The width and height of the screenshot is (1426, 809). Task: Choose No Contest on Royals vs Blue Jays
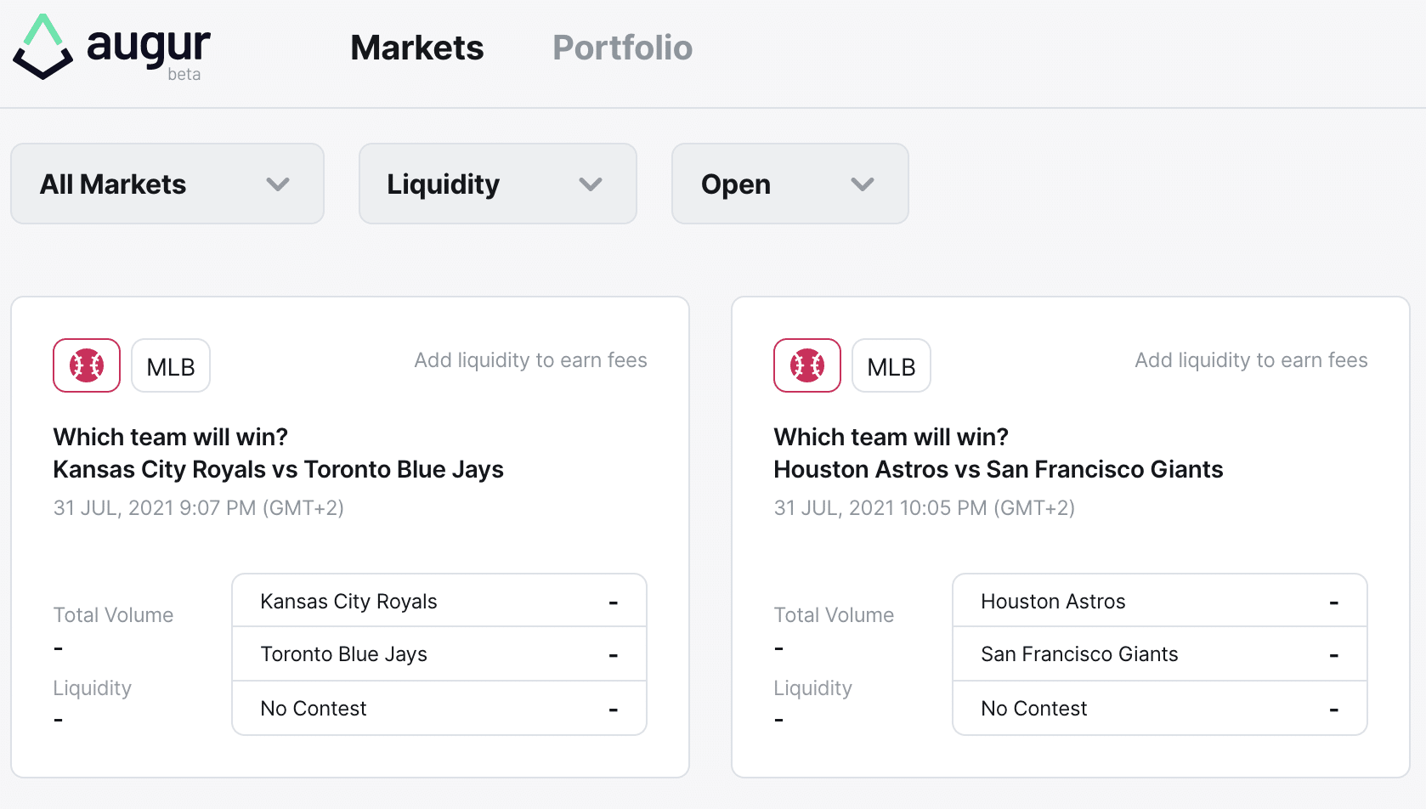pyautogui.click(x=439, y=708)
